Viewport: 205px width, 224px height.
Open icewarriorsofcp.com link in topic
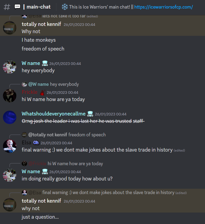163,7
